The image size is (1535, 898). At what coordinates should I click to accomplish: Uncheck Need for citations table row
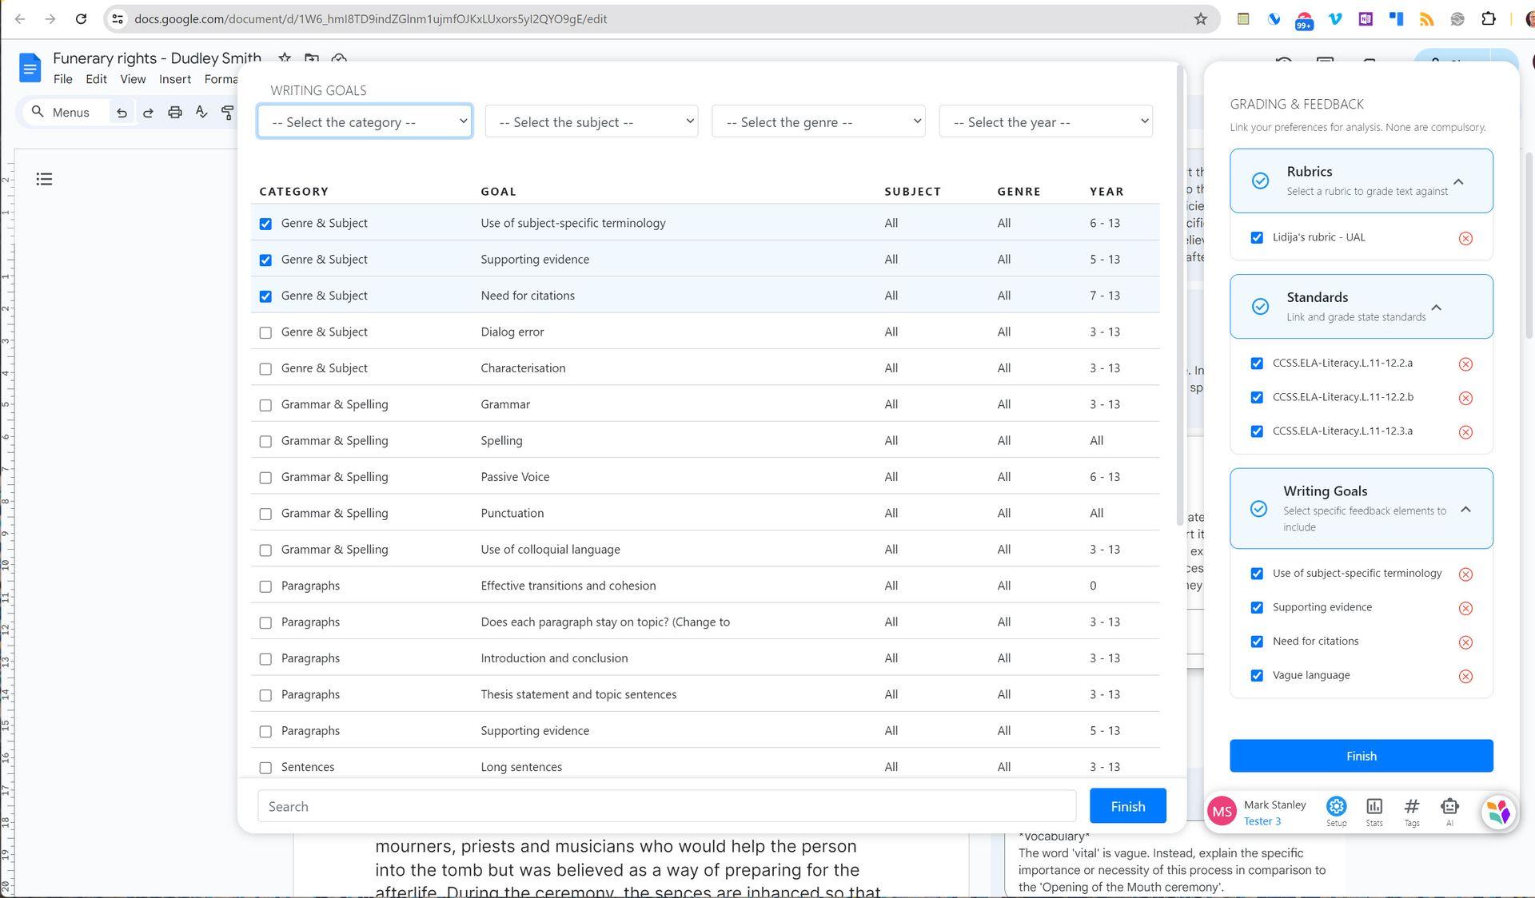click(x=265, y=296)
